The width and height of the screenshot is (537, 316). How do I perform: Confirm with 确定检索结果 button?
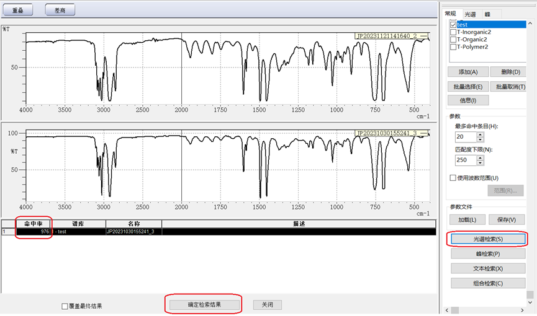[x=204, y=305]
